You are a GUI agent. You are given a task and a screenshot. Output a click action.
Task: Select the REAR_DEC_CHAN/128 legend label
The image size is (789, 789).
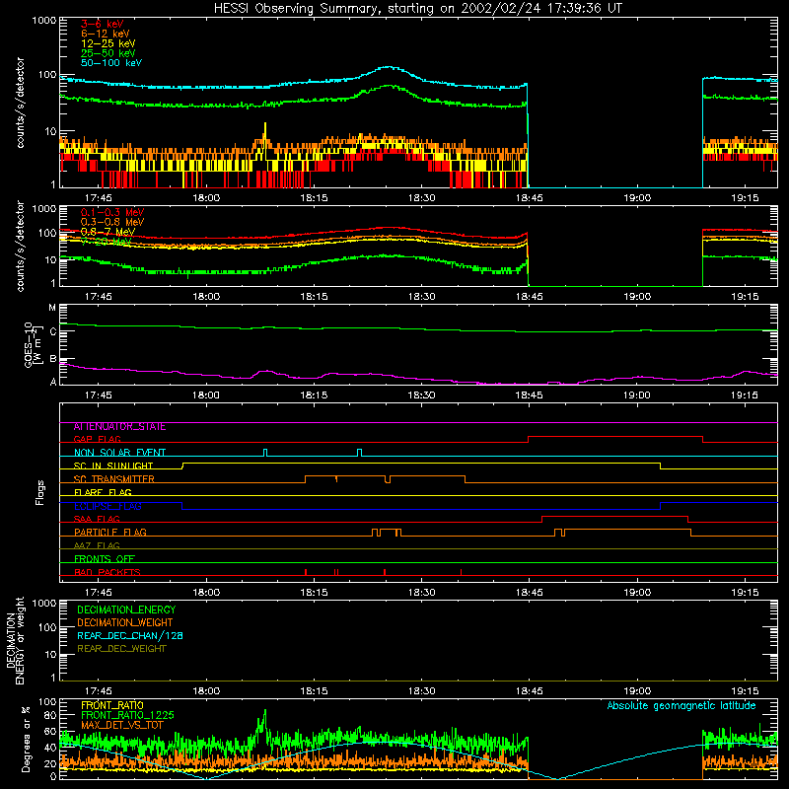(x=130, y=636)
